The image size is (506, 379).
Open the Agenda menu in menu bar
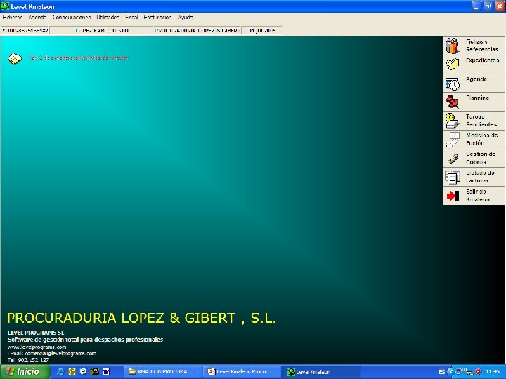(37, 18)
